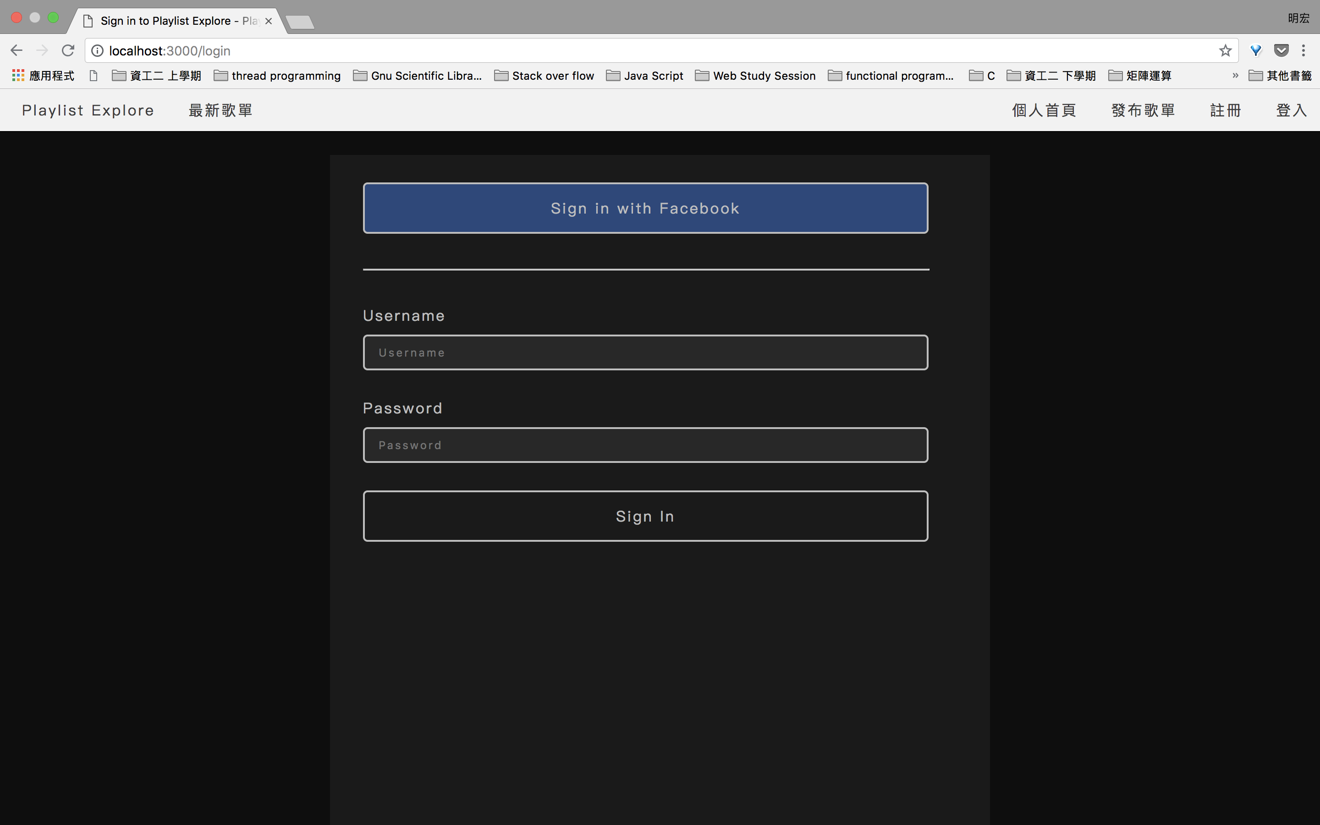This screenshot has height=825, width=1320.
Task: Click the Pocket extension icon
Action: point(1281,51)
